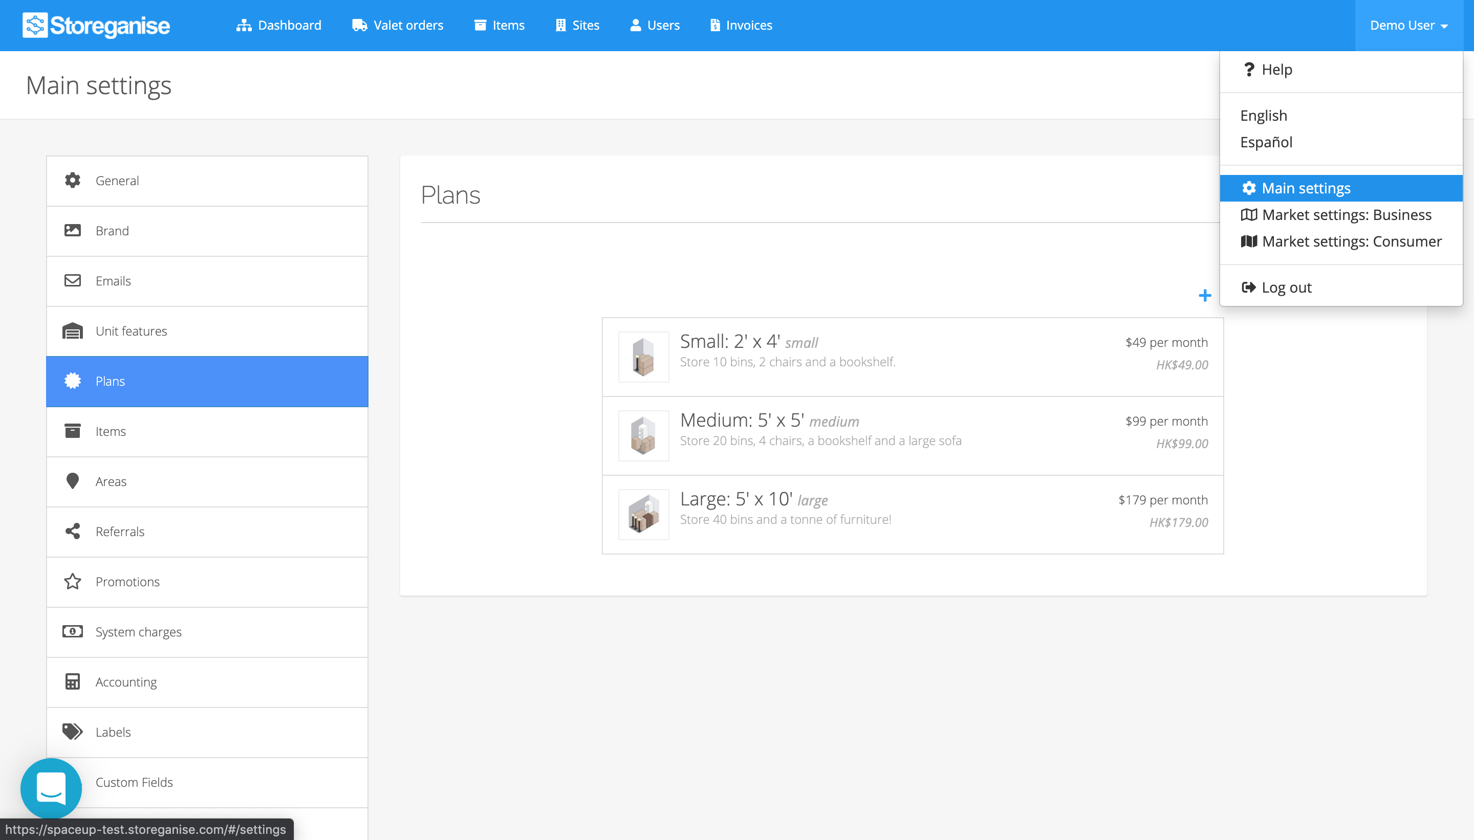This screenshot has width=1474, height=840.
Task: Click the Storeganise logo
Action: (x=96, y=26)
